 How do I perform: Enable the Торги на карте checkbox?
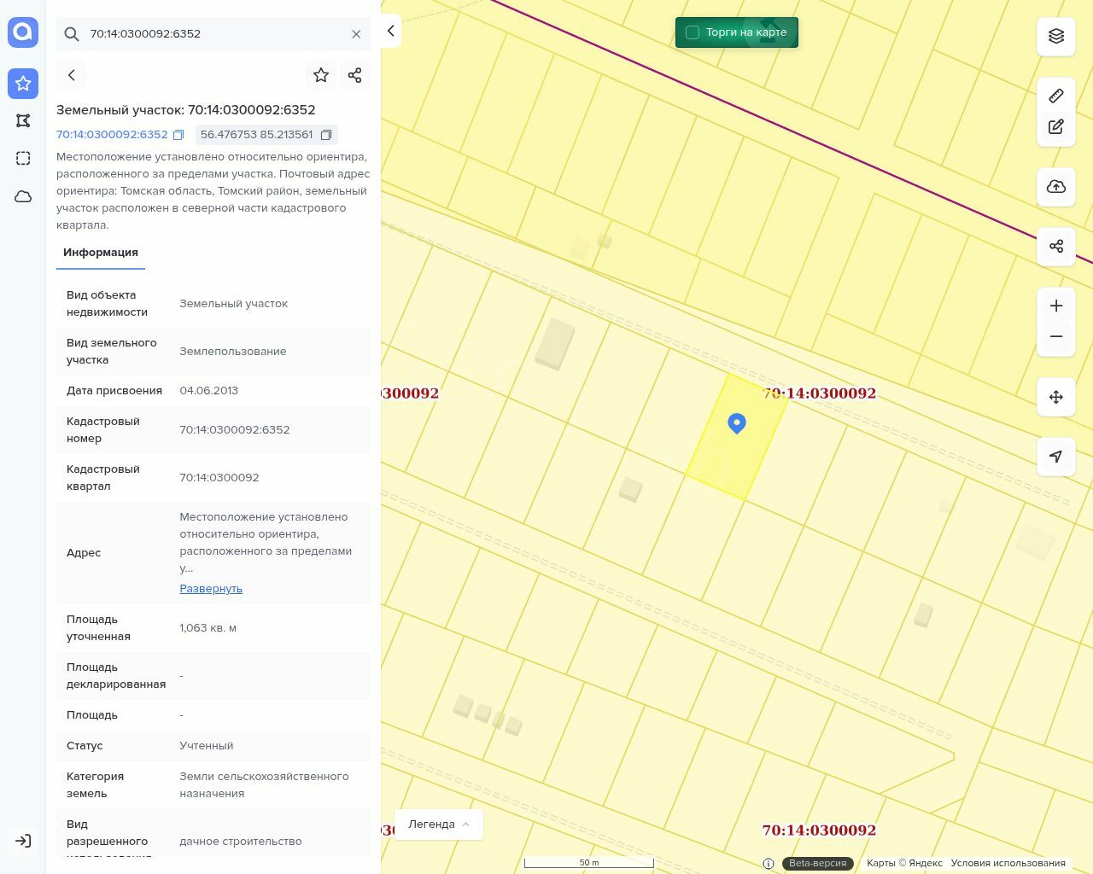pyautogui.click(x=693, y=32)
